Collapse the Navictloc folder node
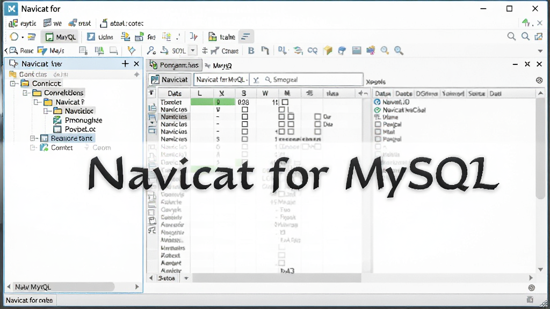This screenshot has width=550, height=309. pyautogui.click(x=46, y=111)
